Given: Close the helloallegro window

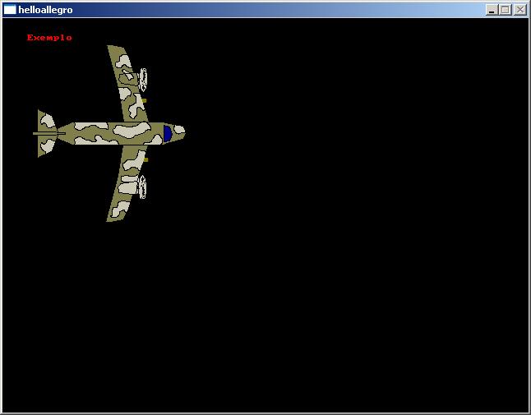Looking at the screenshot, I should point(519,10).
